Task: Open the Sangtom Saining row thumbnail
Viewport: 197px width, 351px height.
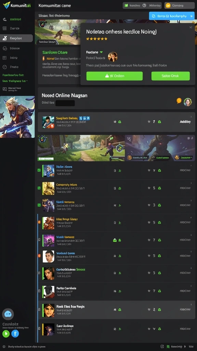Action: click(48, 122)
